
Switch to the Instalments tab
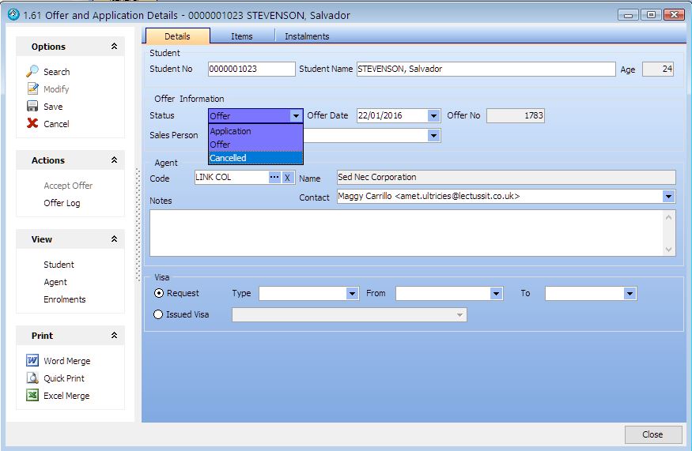point(307,36)
